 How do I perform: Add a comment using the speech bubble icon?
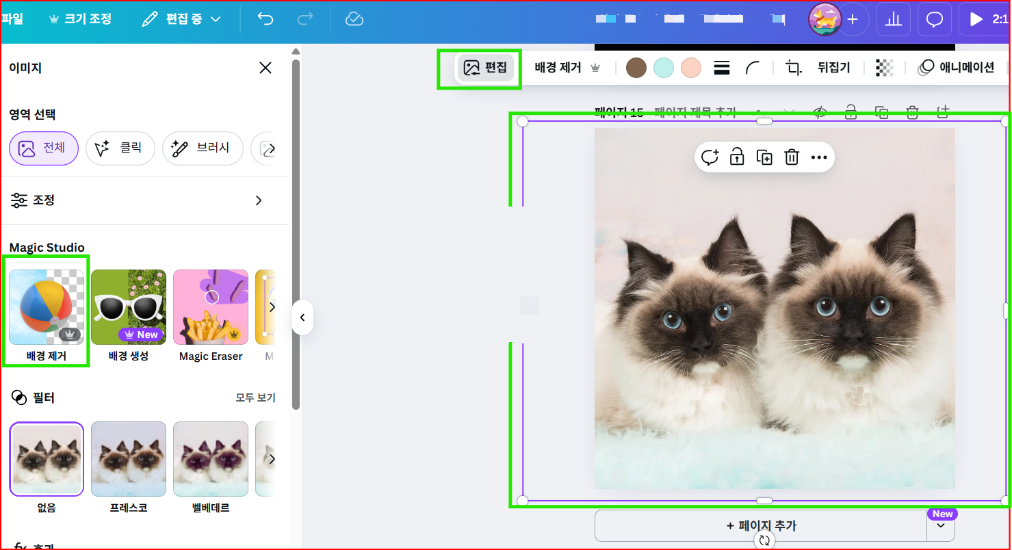[x=710, y=157]
